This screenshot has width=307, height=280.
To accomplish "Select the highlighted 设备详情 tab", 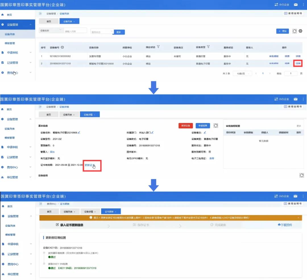I will point(90,114).
